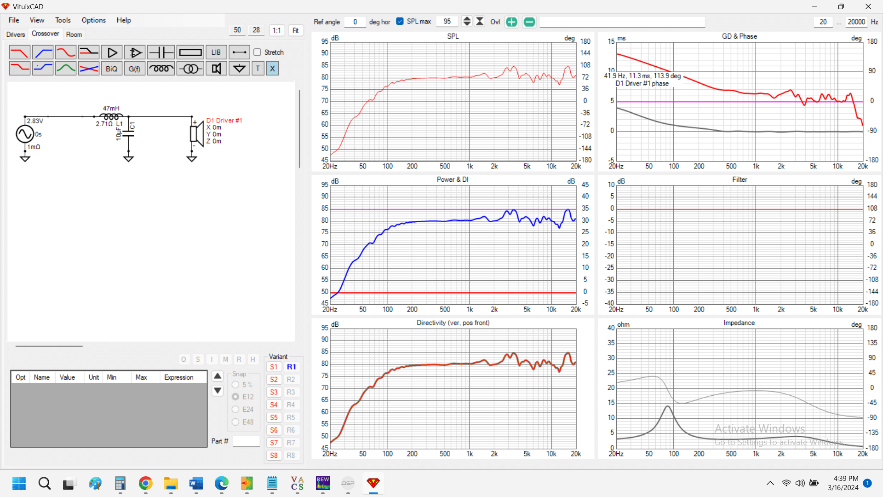Viewport: 883px width, 497px height.
Task: Move parameter row down with down arrow
Action: coord(218,391)
